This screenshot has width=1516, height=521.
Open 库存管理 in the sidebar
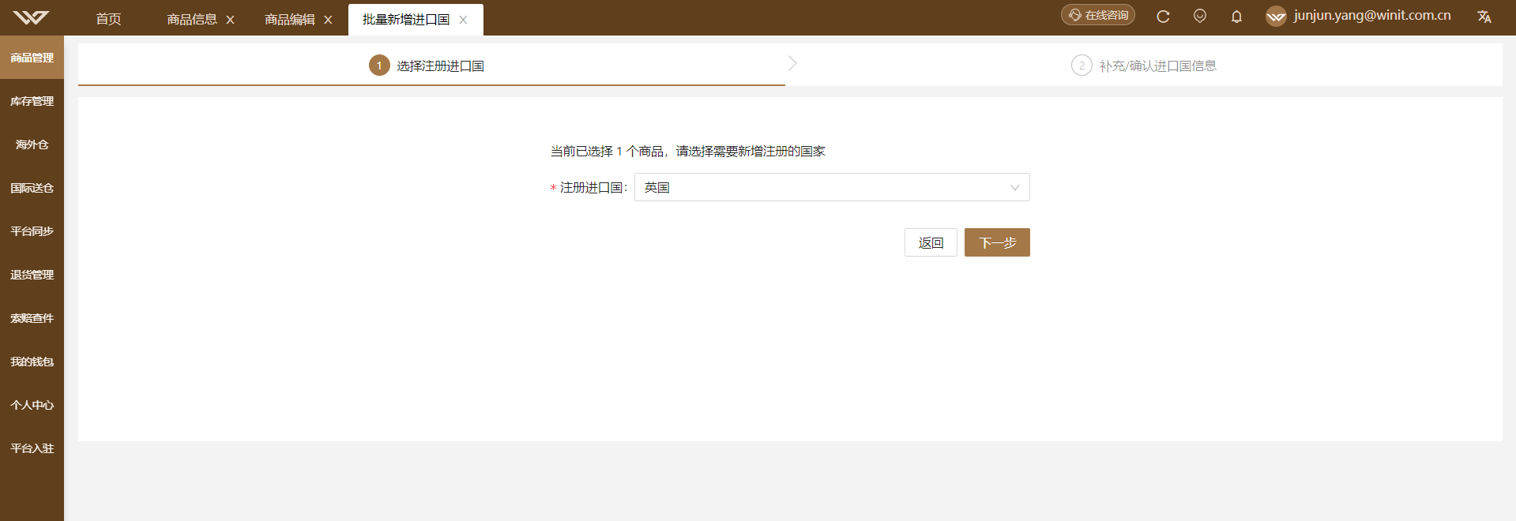(x=32, y=101)
